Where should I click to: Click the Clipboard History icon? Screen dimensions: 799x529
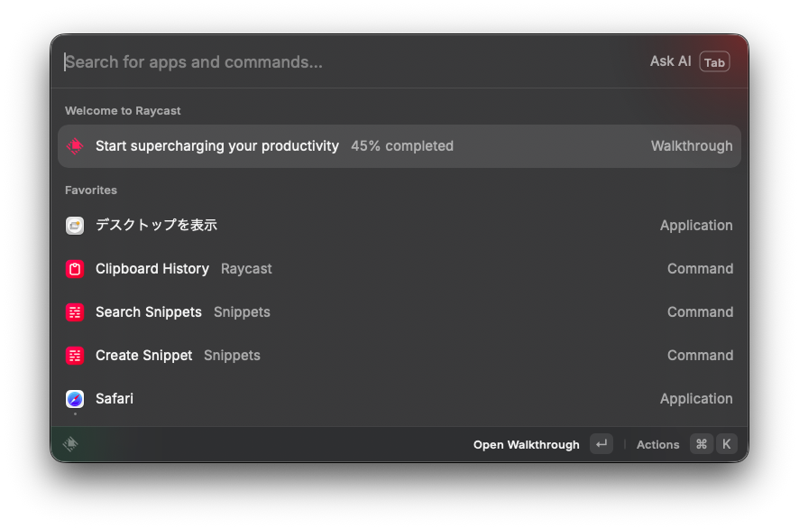pyautogui.click(x=75, y=269)
